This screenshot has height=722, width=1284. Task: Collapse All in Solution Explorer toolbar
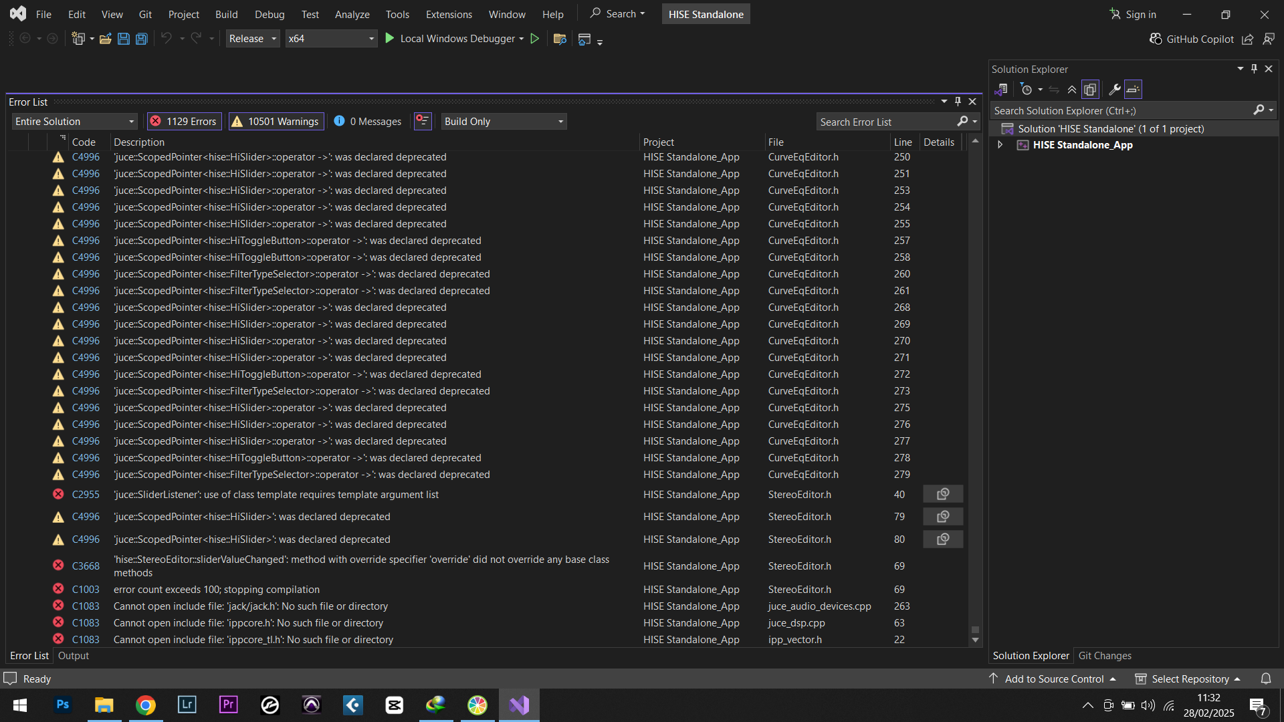1072,89
